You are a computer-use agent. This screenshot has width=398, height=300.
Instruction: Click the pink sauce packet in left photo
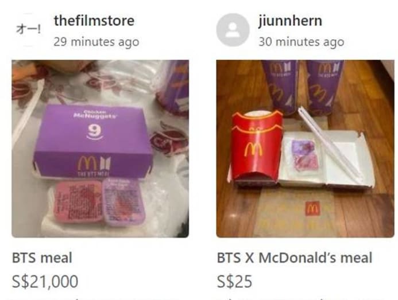(x=78, y=201)
